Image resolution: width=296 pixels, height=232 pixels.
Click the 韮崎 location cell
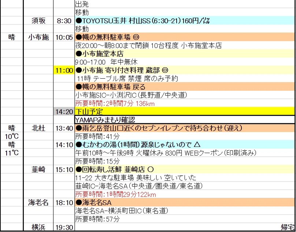[38, 169]
